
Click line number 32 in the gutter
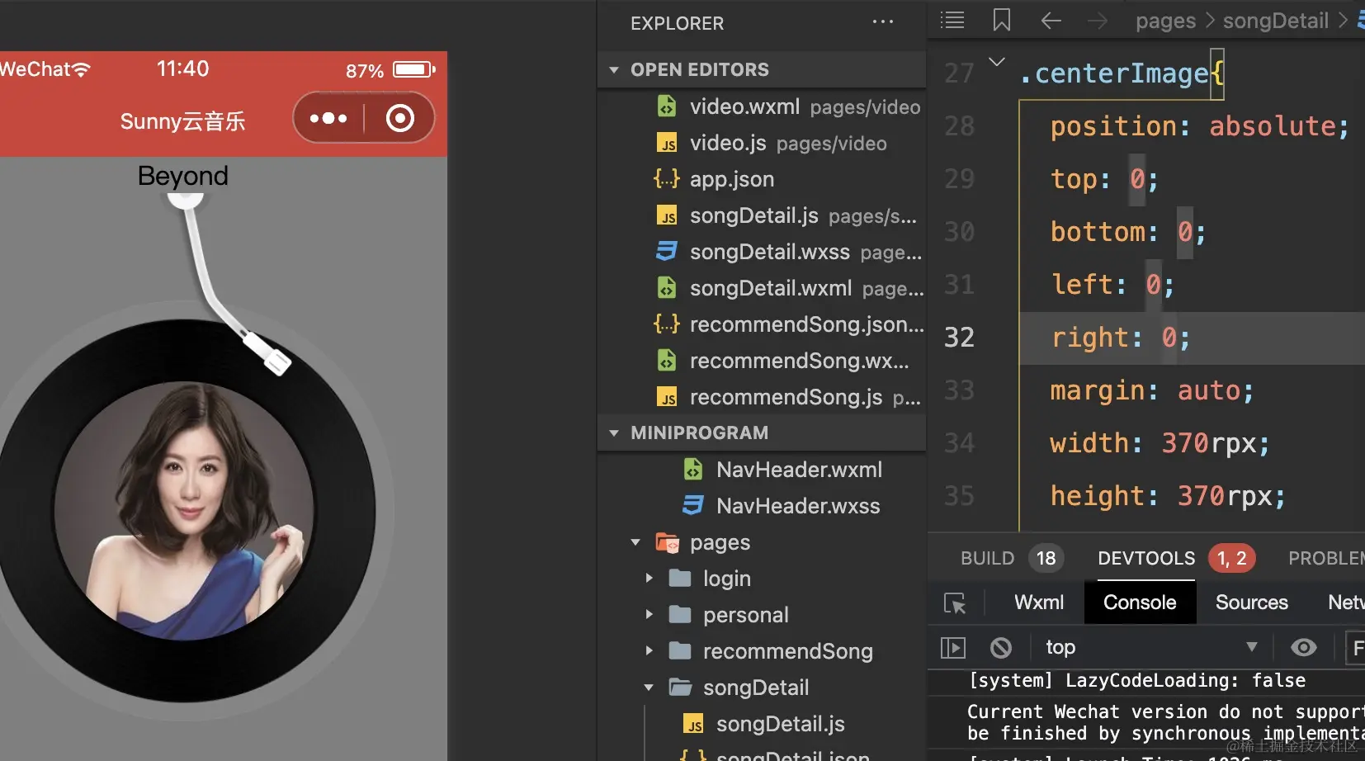[959, 338]
